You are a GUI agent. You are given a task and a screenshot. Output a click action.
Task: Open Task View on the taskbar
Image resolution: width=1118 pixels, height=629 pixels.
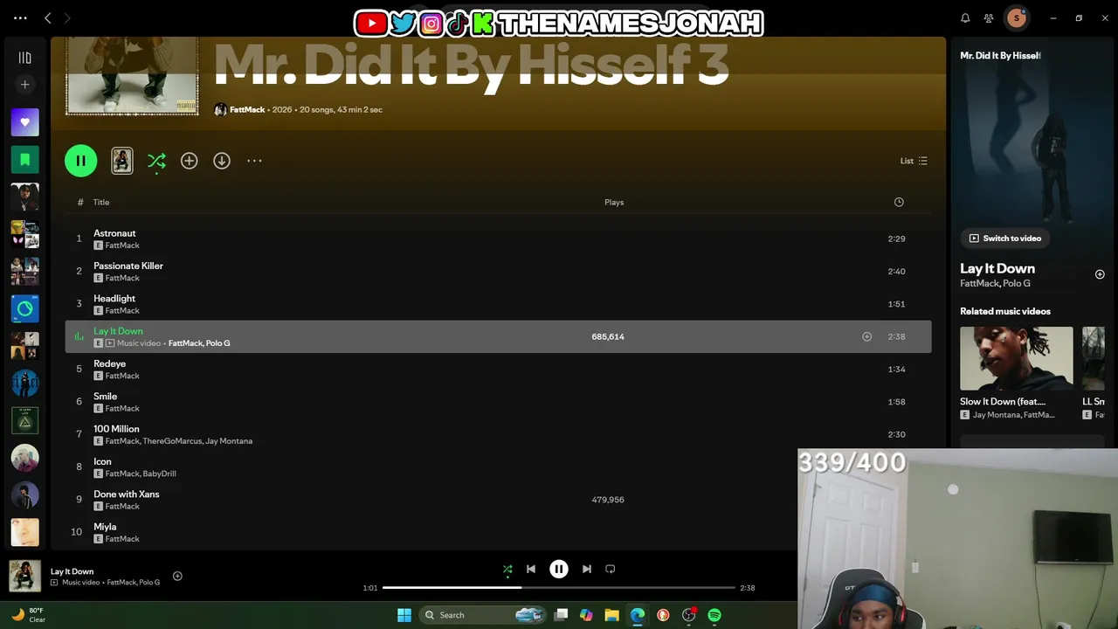click(x=562, y=615)
